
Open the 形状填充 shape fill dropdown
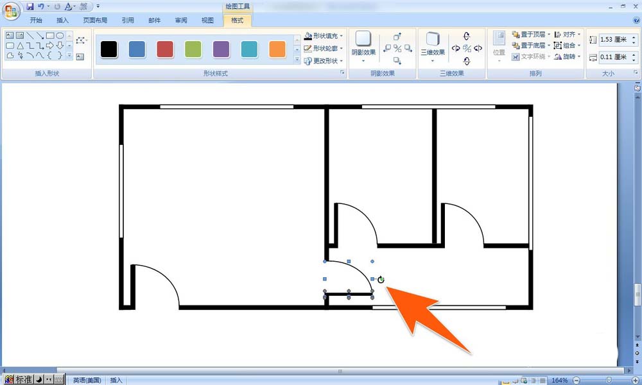coord(324,36)
